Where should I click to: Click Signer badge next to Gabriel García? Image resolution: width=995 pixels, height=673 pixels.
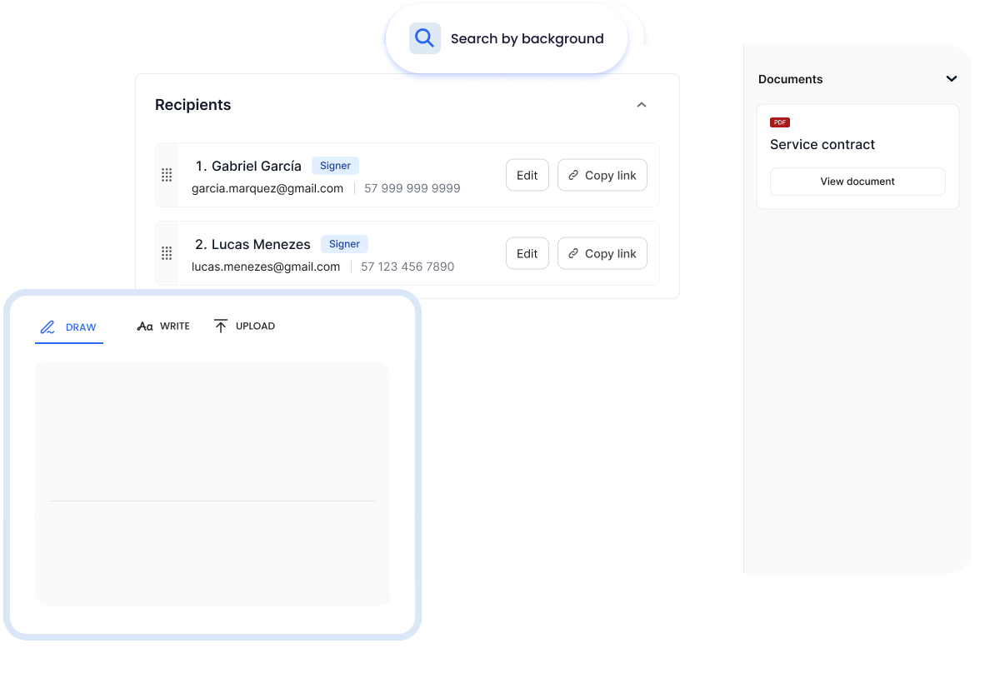pyautogui.click(x=335, y=166)
